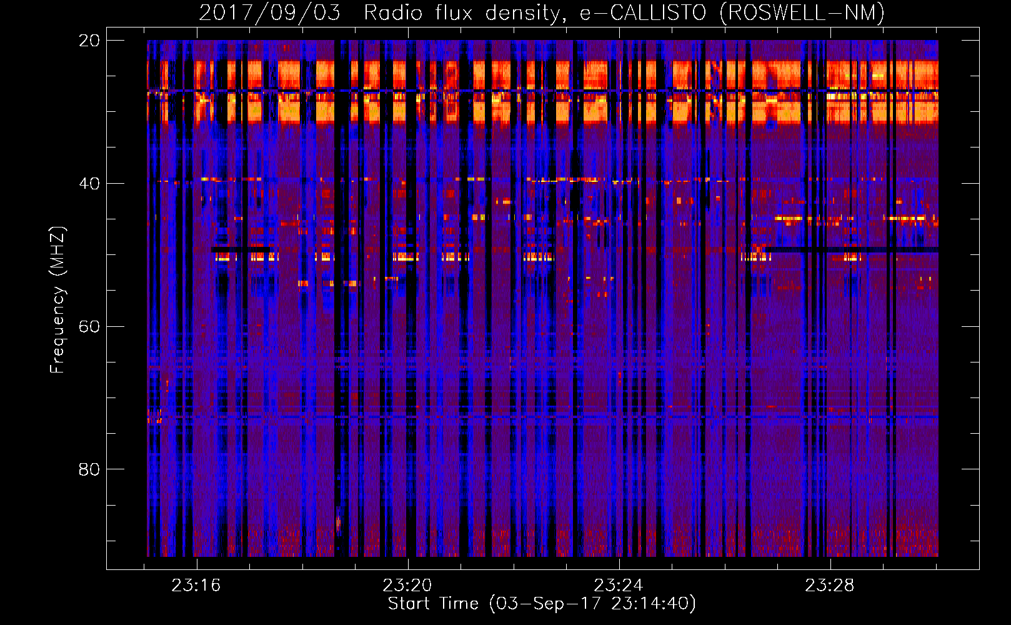Click the 23:28 time tick label
The width and height of the screenshot is (1011, 625).
tap(830, 586)
